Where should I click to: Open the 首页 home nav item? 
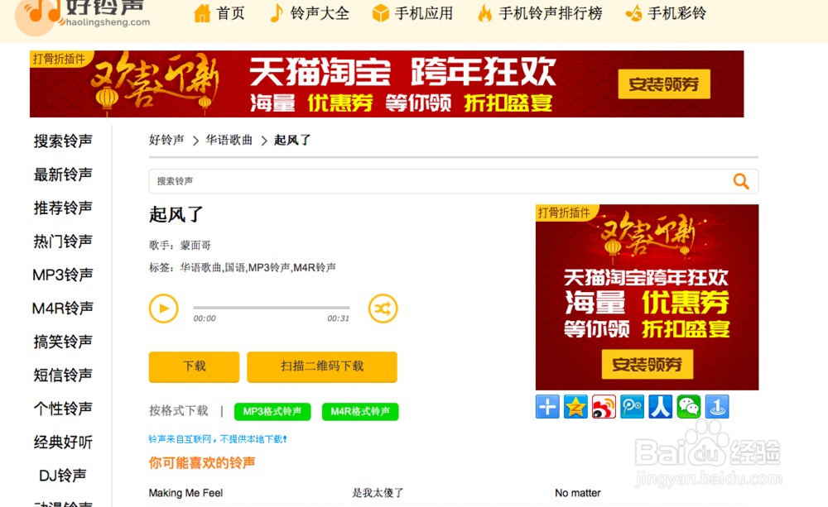point(219,13)
